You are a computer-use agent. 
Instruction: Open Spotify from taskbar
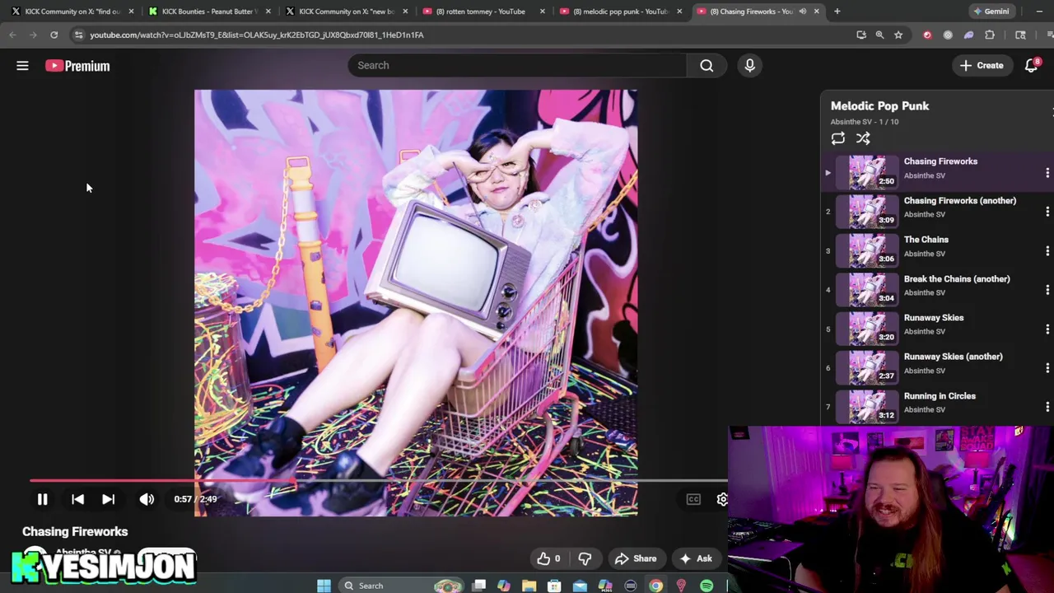[x=707, y=586]
